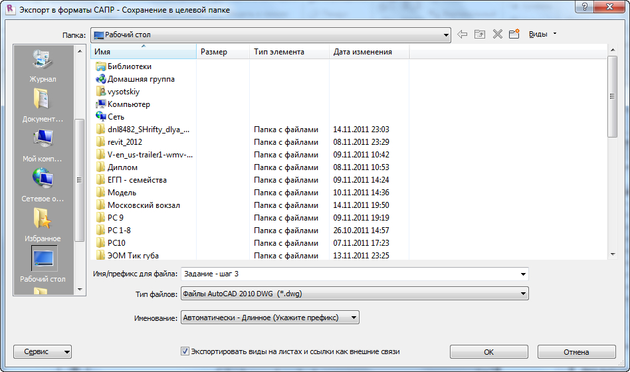Select the ЭОМ Тик губа folder
This screenshot has width=630, height=372.
tap(128, 256)
